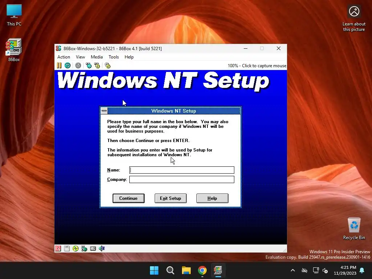This screenshot has height=279, width=372.
Task: Click the network computer-globe status bar icon
Action: (84, 248)
